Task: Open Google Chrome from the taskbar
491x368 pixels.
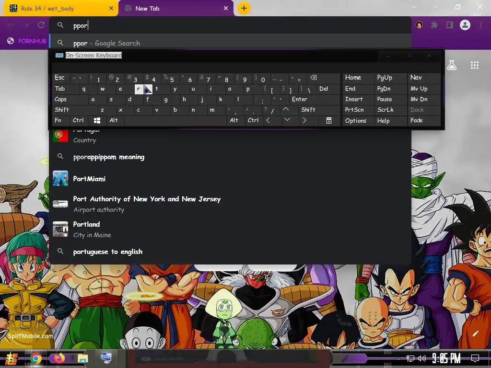Action: coord(36,358)
